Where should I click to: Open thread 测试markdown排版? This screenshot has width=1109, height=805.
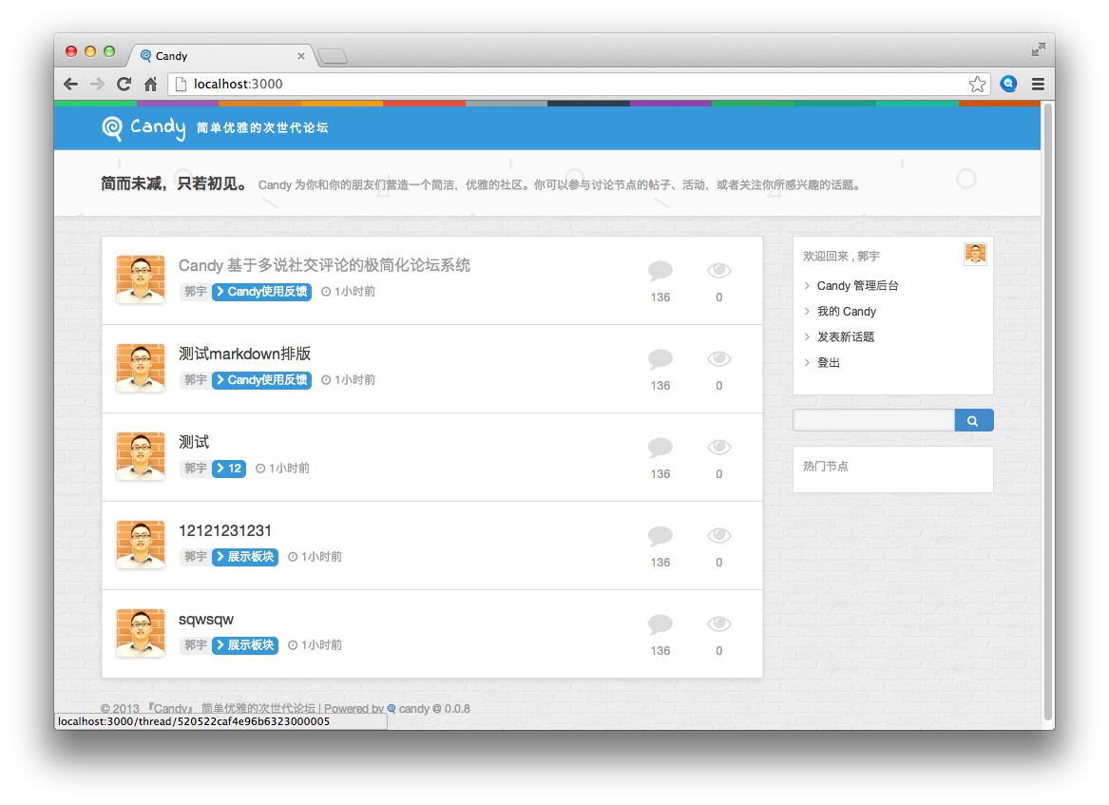point(245,354)
